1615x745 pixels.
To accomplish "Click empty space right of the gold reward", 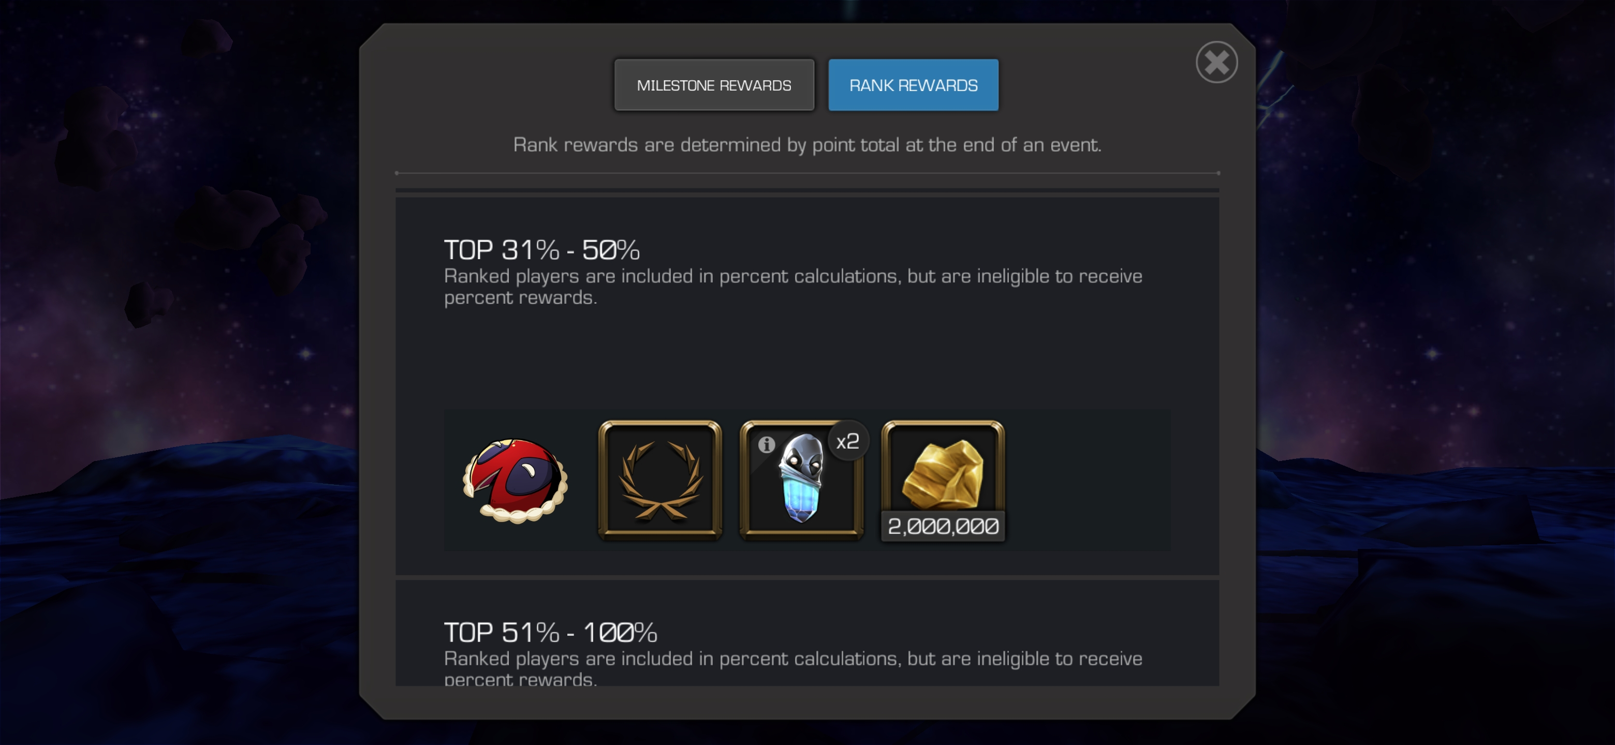I will 1088,481.
